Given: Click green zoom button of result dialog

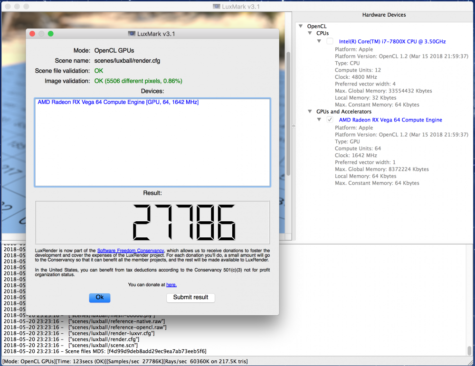Looking at the screenshot, I should [x=51, y=34].
